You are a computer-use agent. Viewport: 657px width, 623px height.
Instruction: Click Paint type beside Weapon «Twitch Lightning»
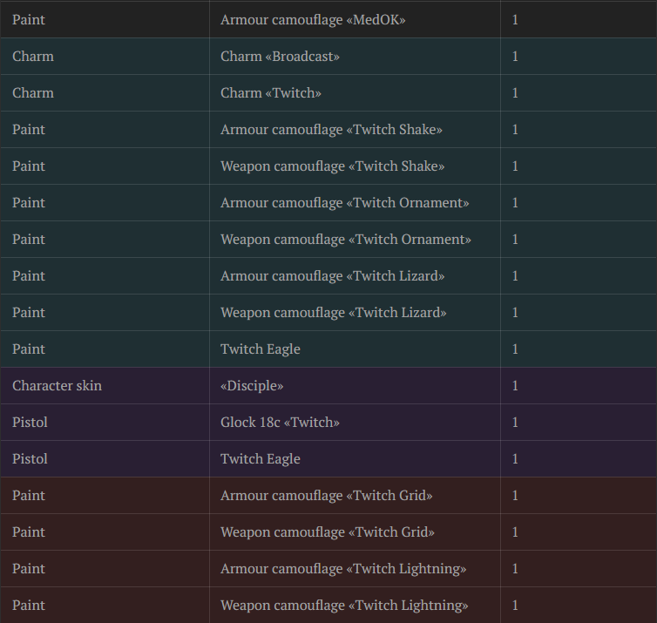[x=29, y=605]
